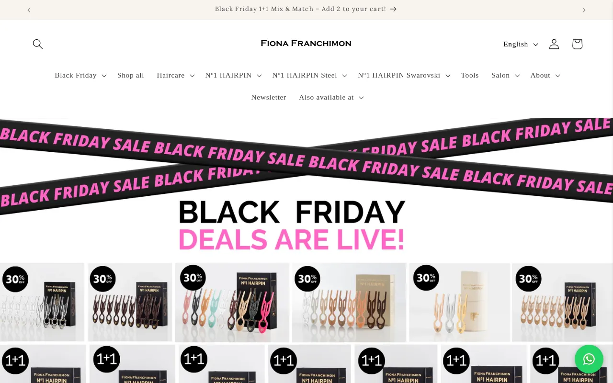613x383 pixels.
Task: Open the Tools menu item
Action: 470,75
